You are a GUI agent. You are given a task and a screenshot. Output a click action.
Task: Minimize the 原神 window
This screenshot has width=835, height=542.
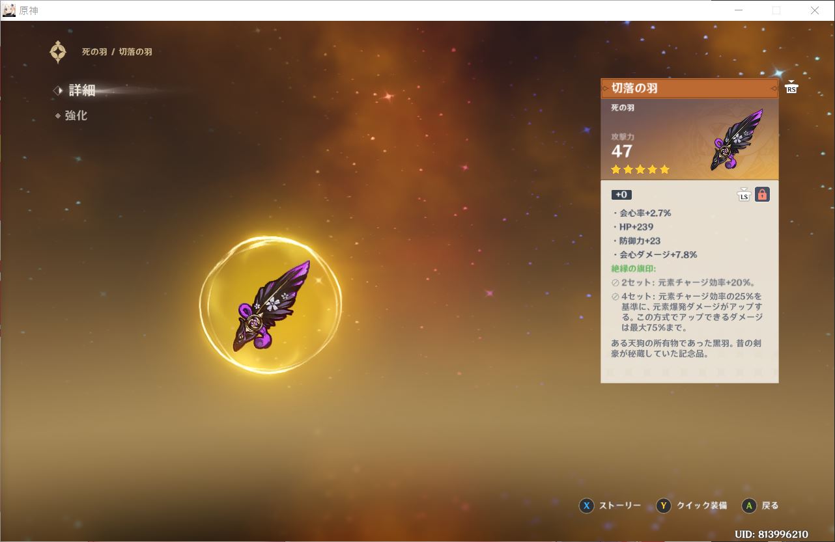tap(739, 10)
